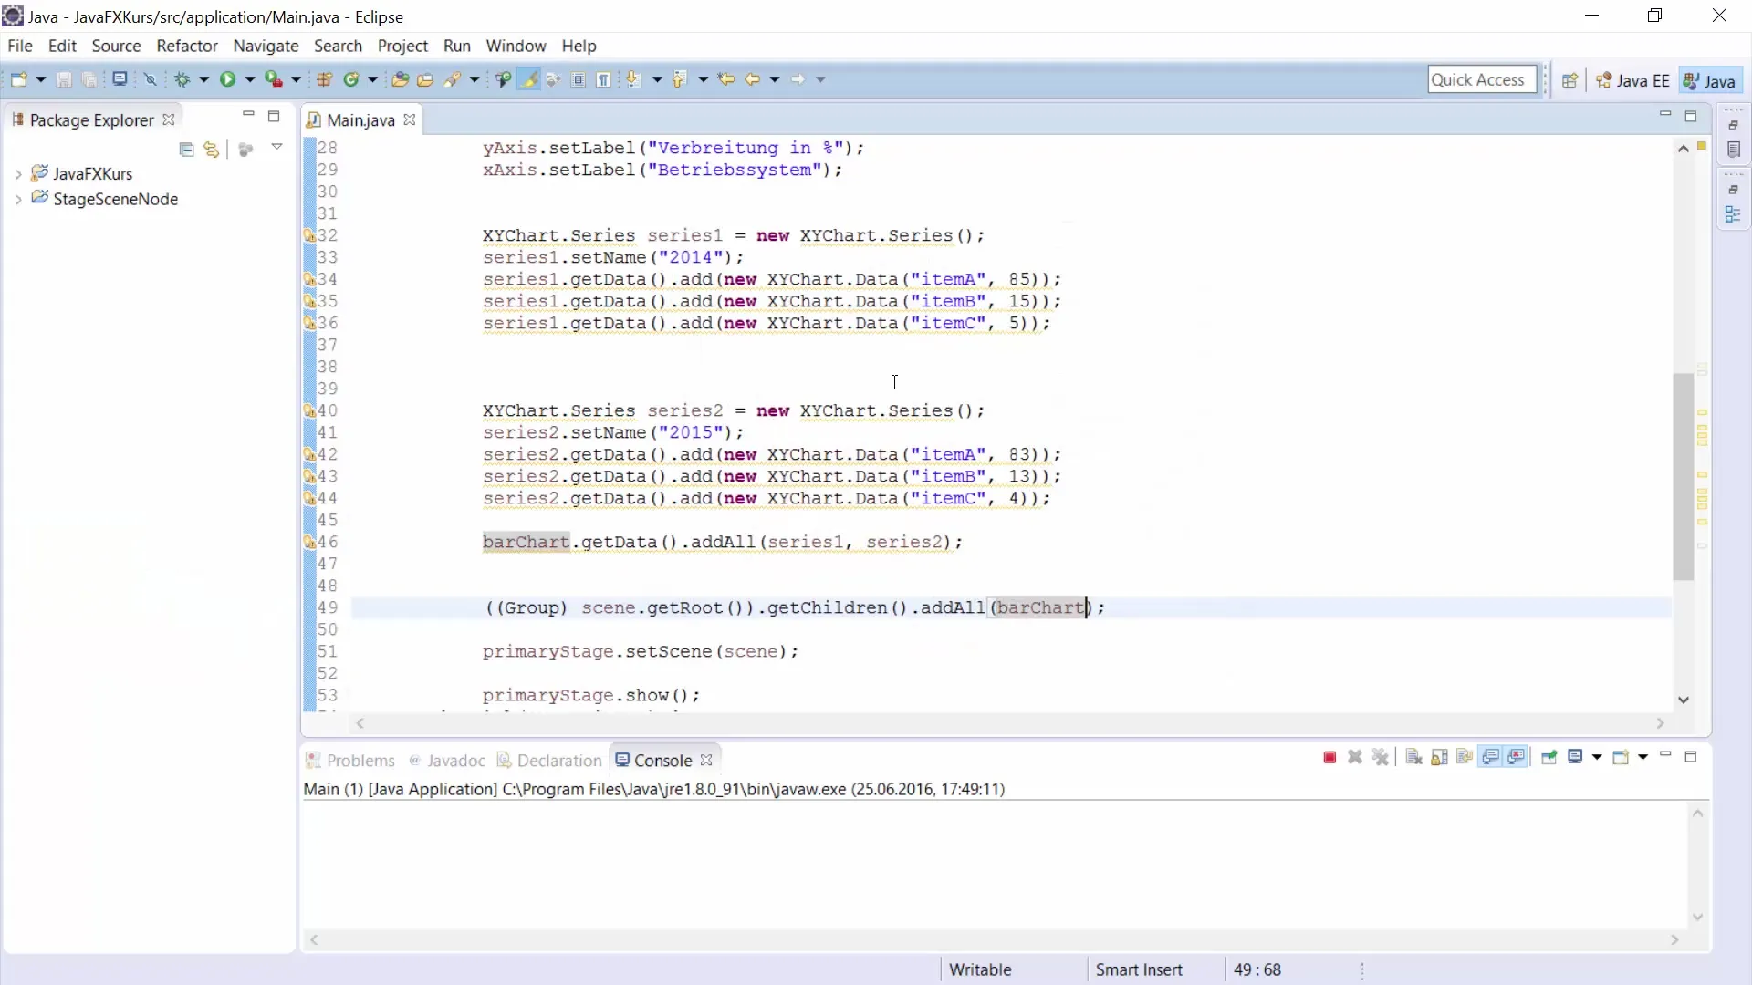Click Remove All Terminated Launches icon
Image resolution: width=1752 pixels, height=985 pixels.
[x=1381, y=757]
